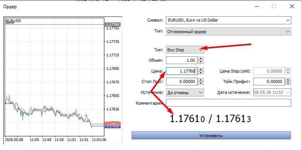This screenshot has width=301, height=151.
Task: Maximize the Ордер window
Action: (x=274, y=6)
